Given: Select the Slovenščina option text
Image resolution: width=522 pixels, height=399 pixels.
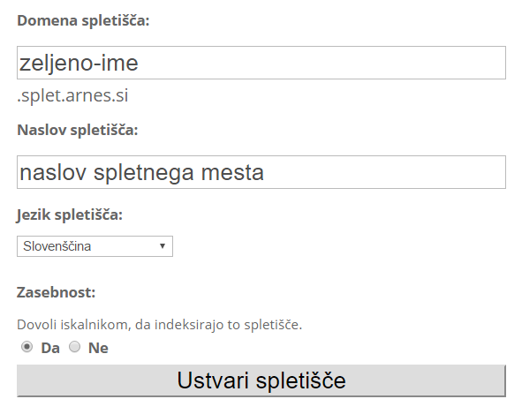Looking at the screenshot, I should click(57, 246).
